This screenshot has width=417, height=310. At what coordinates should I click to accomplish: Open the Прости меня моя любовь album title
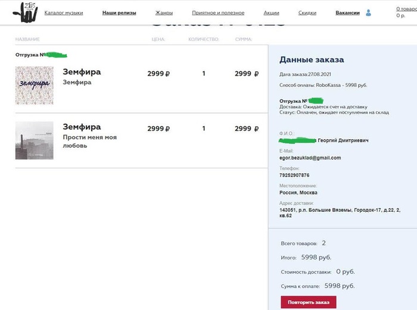[89, 141]
